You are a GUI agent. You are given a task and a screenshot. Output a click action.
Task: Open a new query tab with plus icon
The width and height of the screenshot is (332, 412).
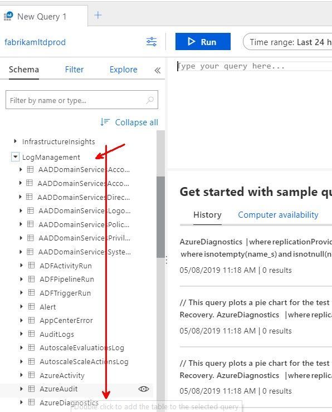pos(98,15)
